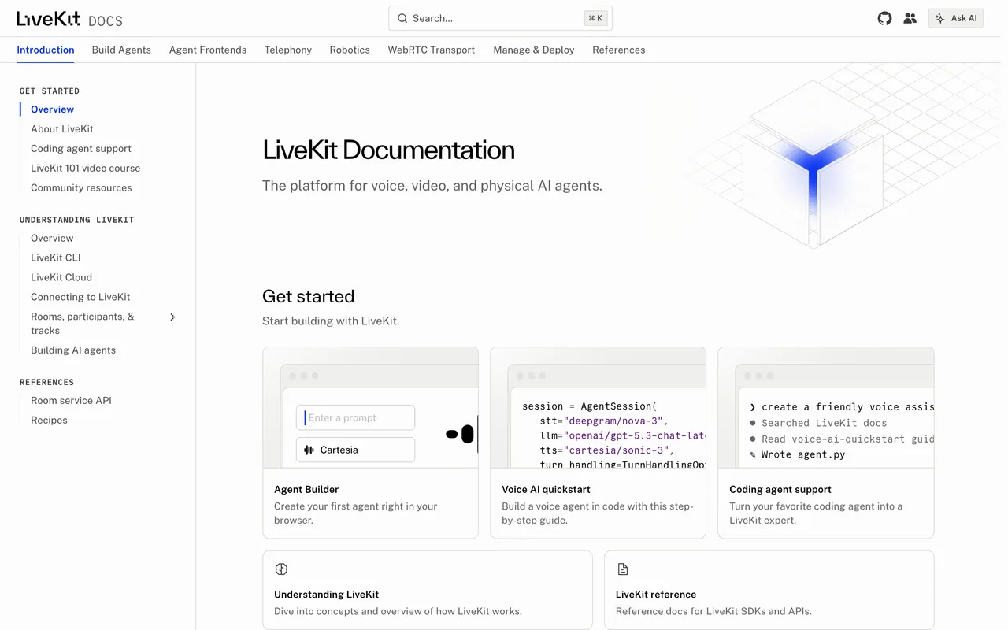Viewport: 1008px width, 630px height.
Task: Open the Agent Frontends tab
Action: 208,50
